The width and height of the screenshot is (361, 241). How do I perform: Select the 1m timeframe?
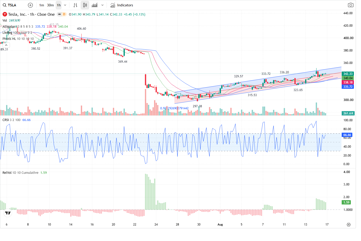click(42, 5)
